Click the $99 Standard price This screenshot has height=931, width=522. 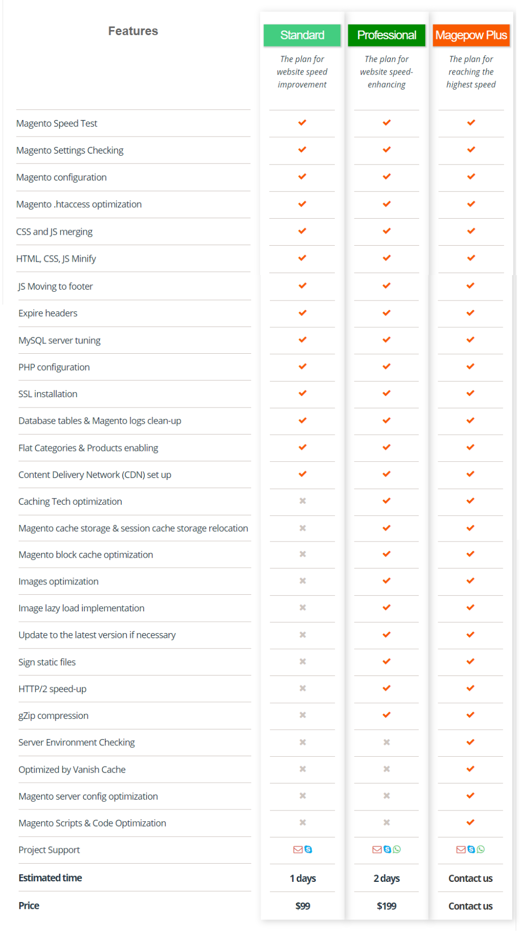tap(303, 906)
